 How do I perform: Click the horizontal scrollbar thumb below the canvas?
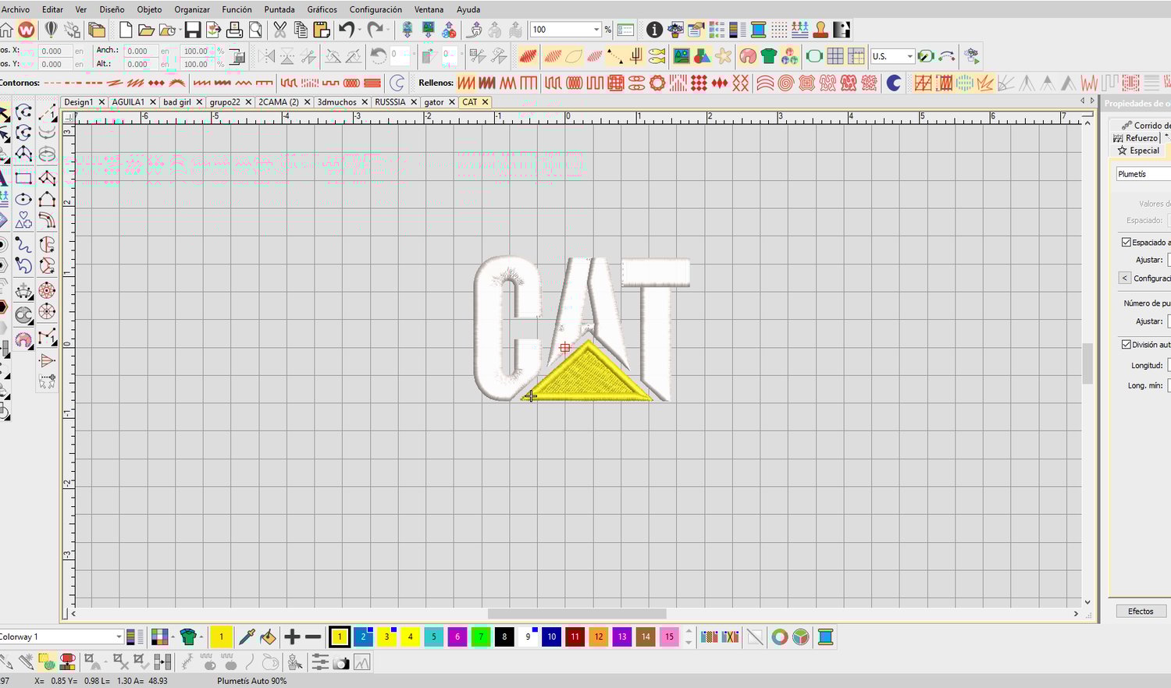click(577, 614)
